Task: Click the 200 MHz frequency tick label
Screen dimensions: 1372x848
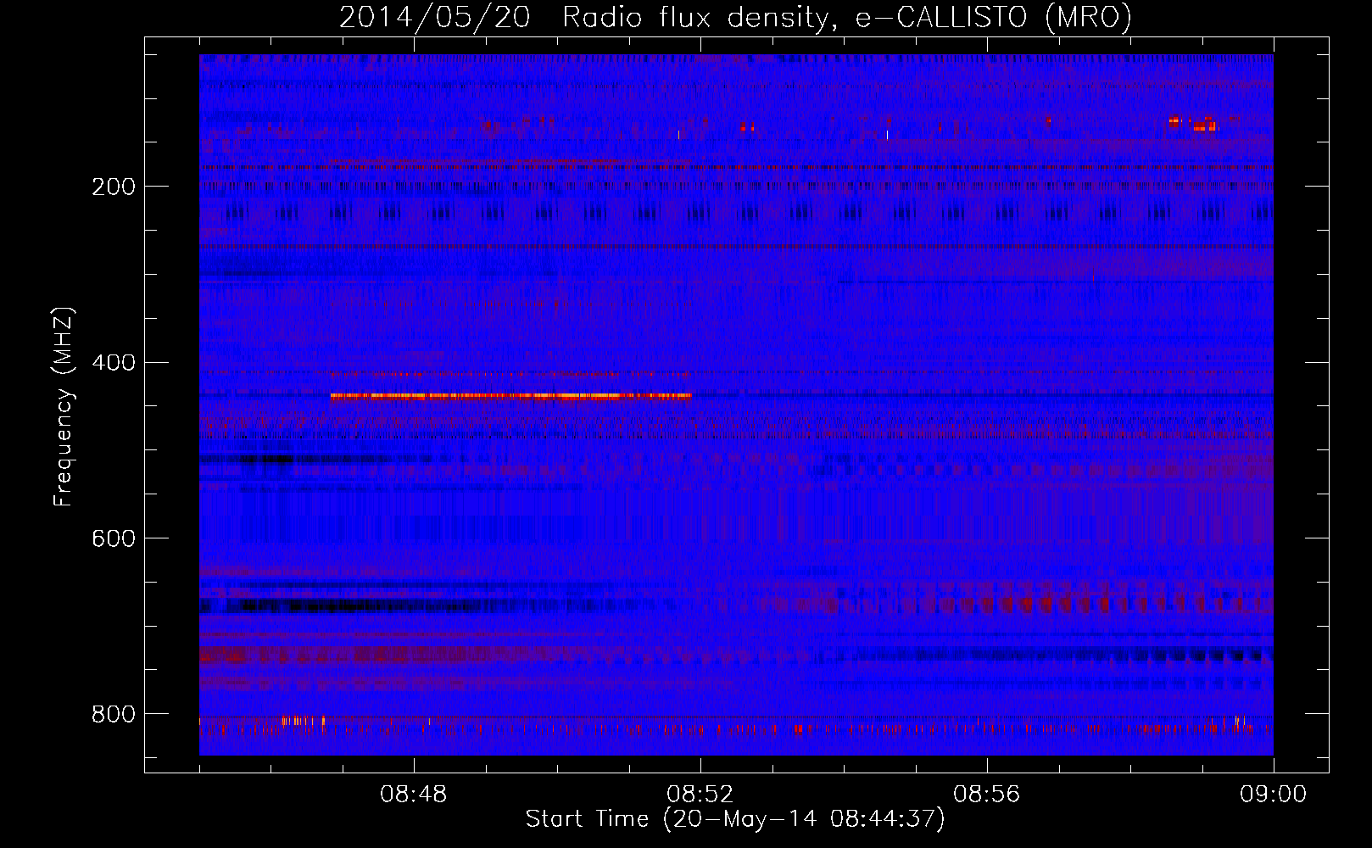Action: [113, 187]
